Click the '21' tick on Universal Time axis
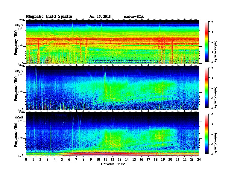237x183 pixels. [x=177, y=159]
